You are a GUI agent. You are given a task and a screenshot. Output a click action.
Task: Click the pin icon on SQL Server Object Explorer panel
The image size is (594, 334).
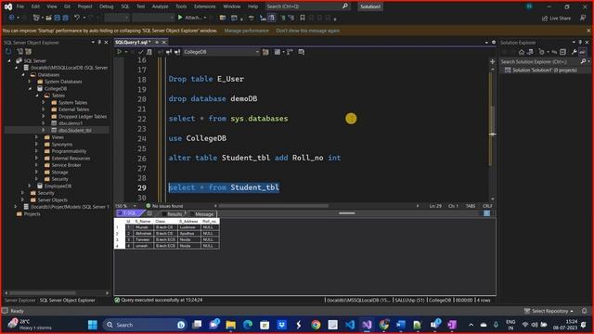coord(99,43)
